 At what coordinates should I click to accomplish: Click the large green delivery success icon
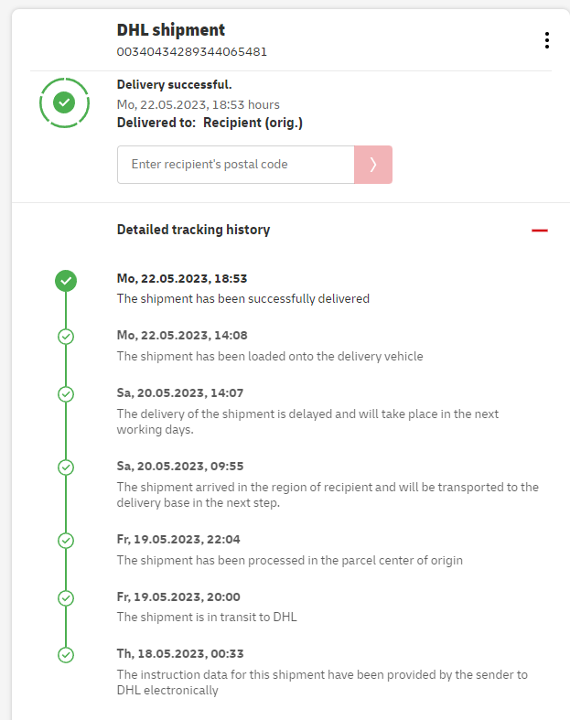pos(64,102)
